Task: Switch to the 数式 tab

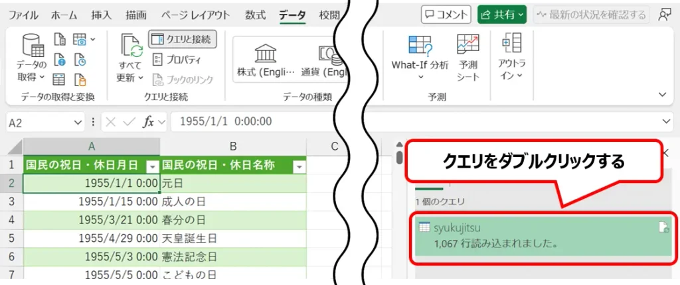Action: point(256,15)
